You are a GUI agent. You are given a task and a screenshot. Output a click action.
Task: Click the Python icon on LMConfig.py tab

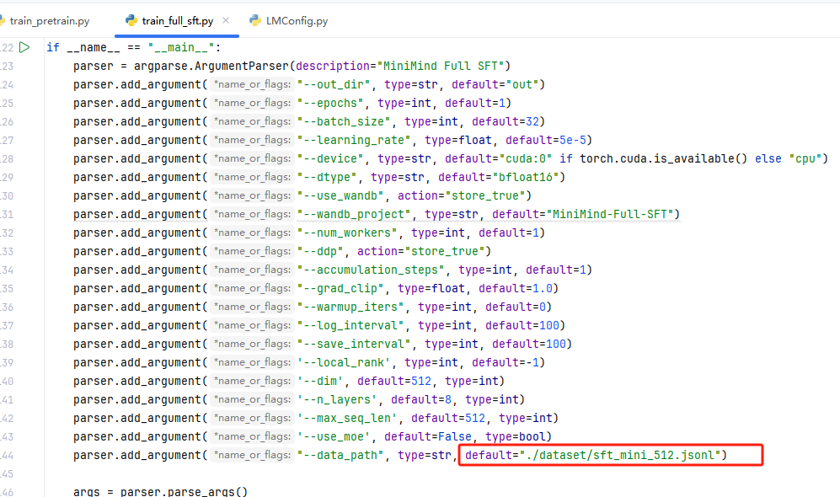255,19
